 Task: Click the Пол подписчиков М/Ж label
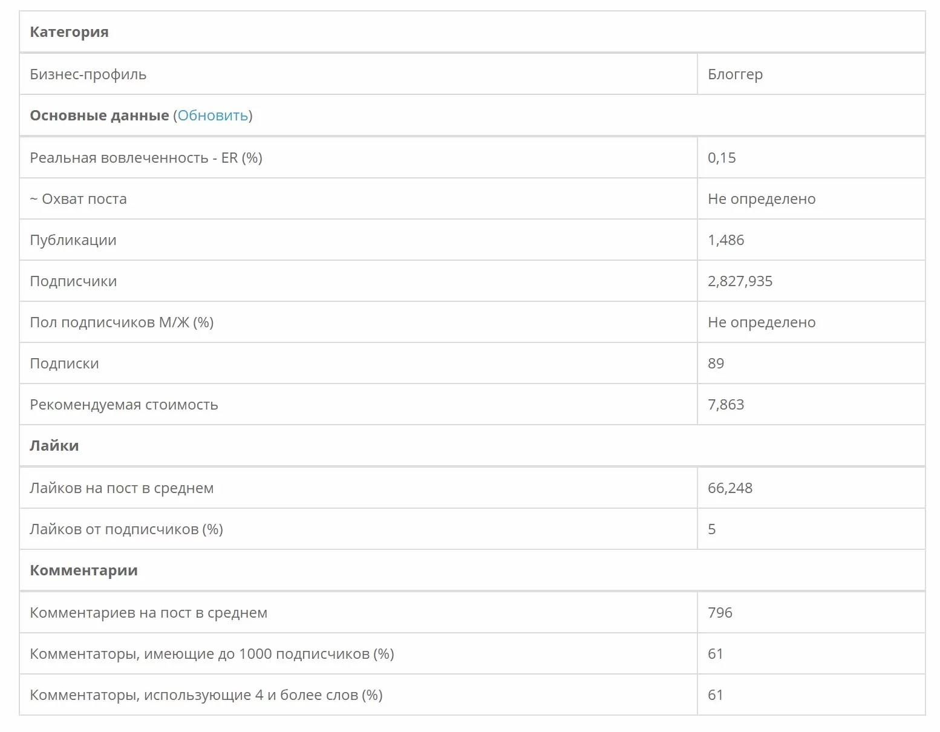[x=358, y=322]
